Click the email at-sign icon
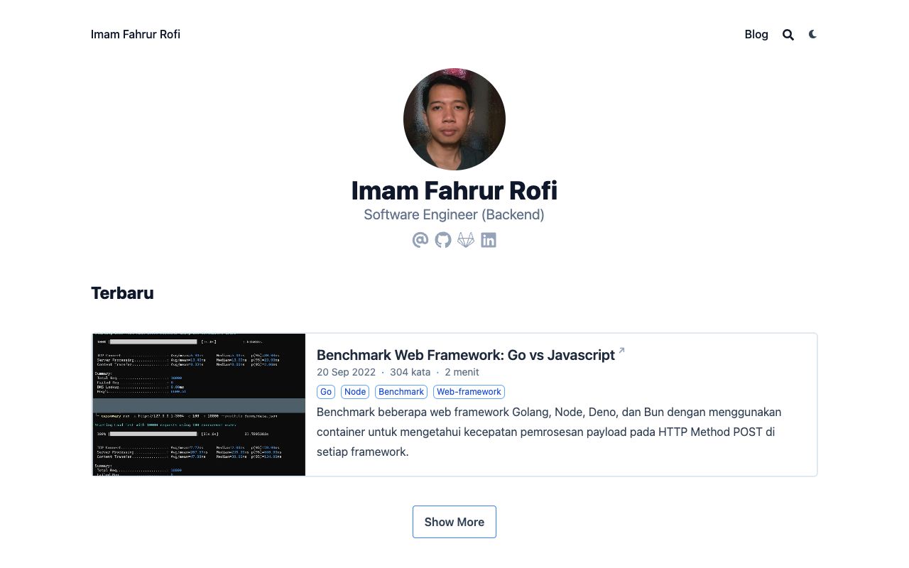Image resolution: width=909 pixels, height=568 pixels. point(420,240)
